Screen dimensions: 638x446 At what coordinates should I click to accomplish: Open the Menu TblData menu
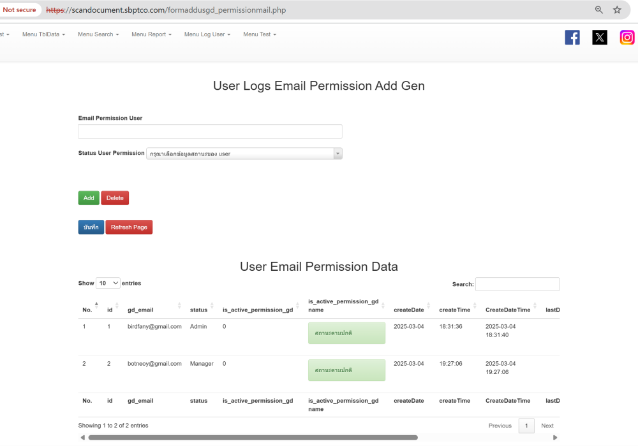[43, 34]
